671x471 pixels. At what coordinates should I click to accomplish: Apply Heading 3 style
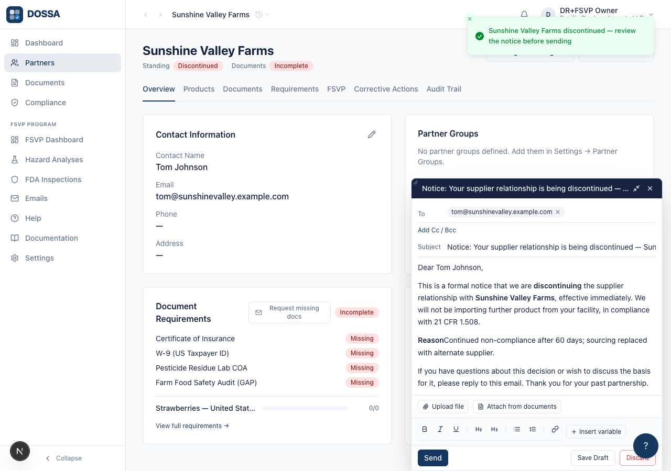(x=494, y=429)
